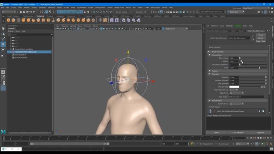The width and height of the screenshot is (274, 154).
Task: Click the New Scene icon in status line
Action: pos(21,12)
